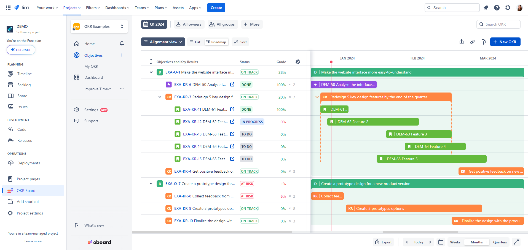Click the DEM-65 Feature 5 roadmap bar
This screenshot has height=250, width=528.
click(431, 159)
